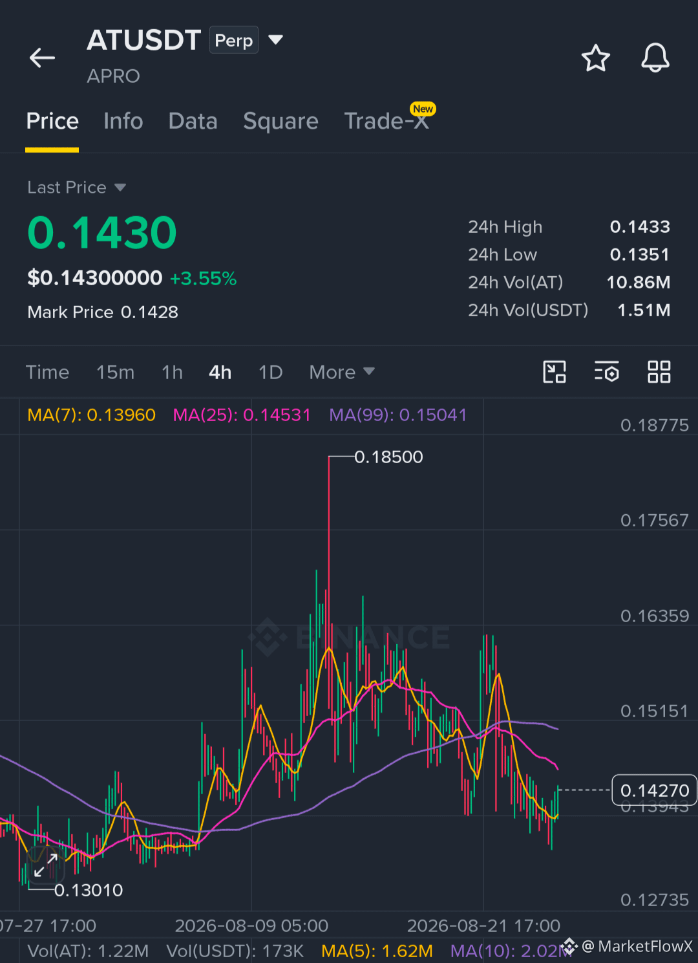Click the 2026-08-09 05:00 date axis label
The image size is (698, 963).
[x=251, y=925]
